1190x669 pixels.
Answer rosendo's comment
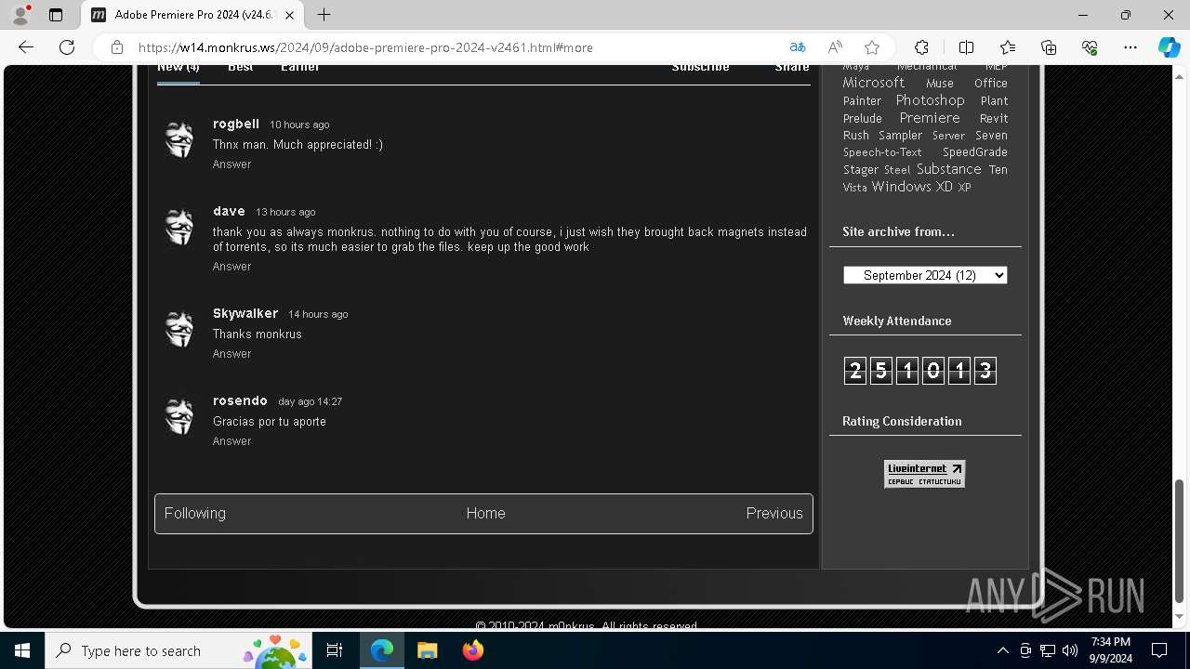click(231, 441)
